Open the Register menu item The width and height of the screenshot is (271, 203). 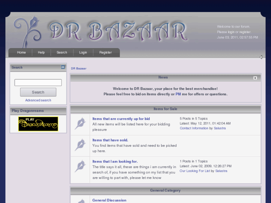[x=105, y=53]
